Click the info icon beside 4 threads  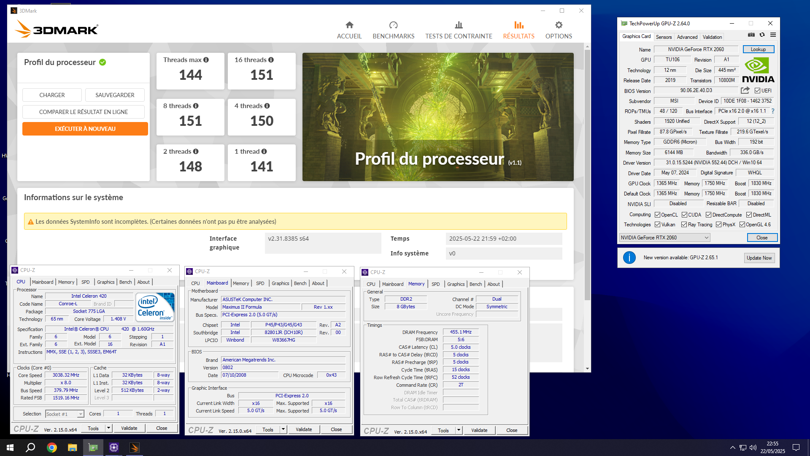coord(267,106)
